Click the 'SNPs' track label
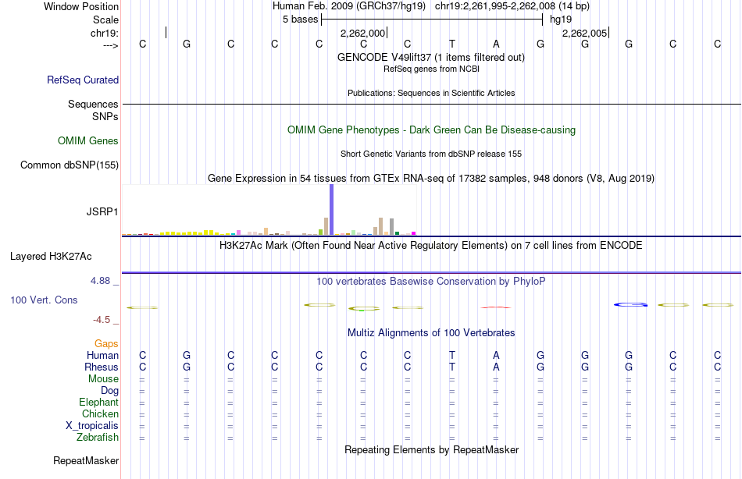Viewport: 742px width, 479px height. click(105, 116)
